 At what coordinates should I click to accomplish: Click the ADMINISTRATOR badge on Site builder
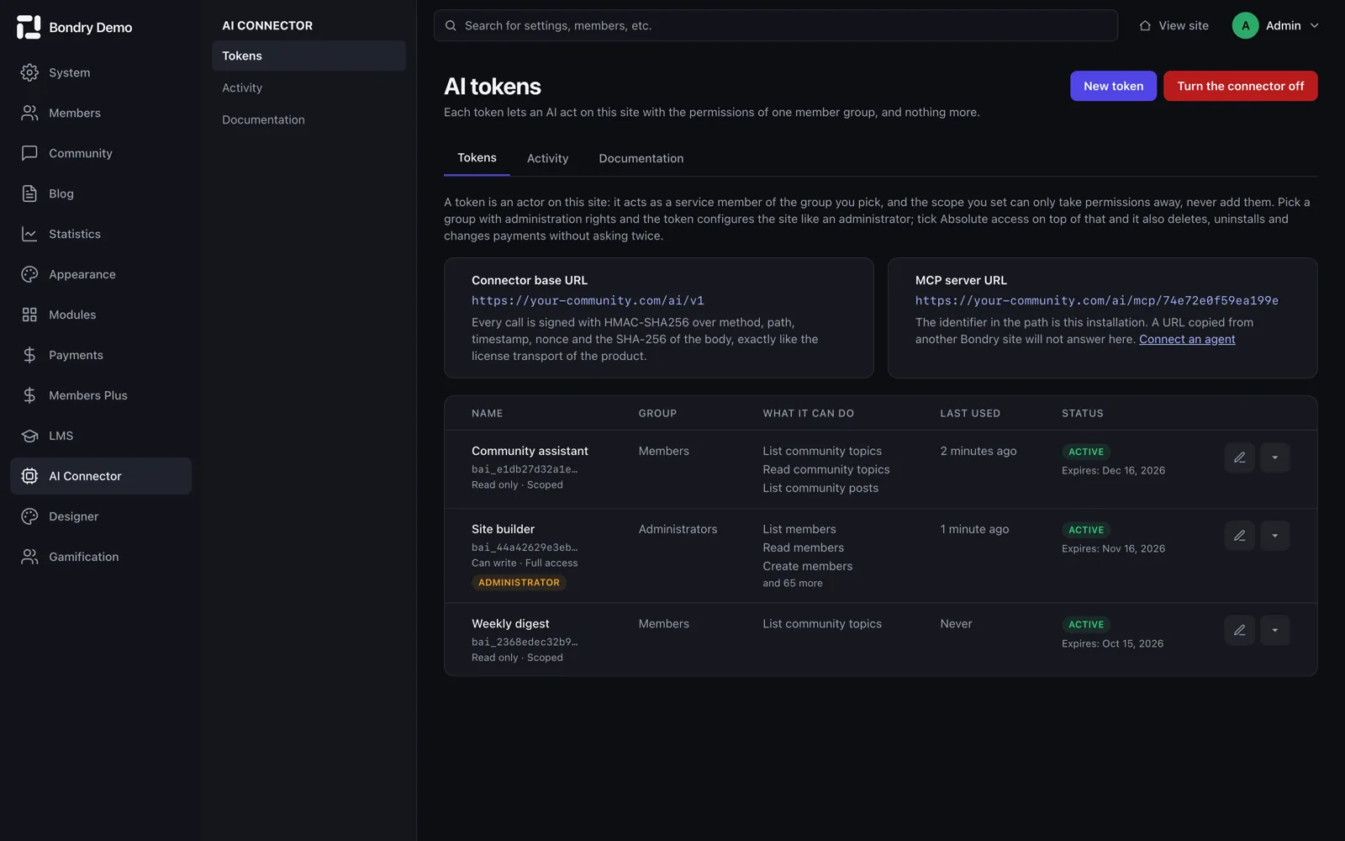519,582
